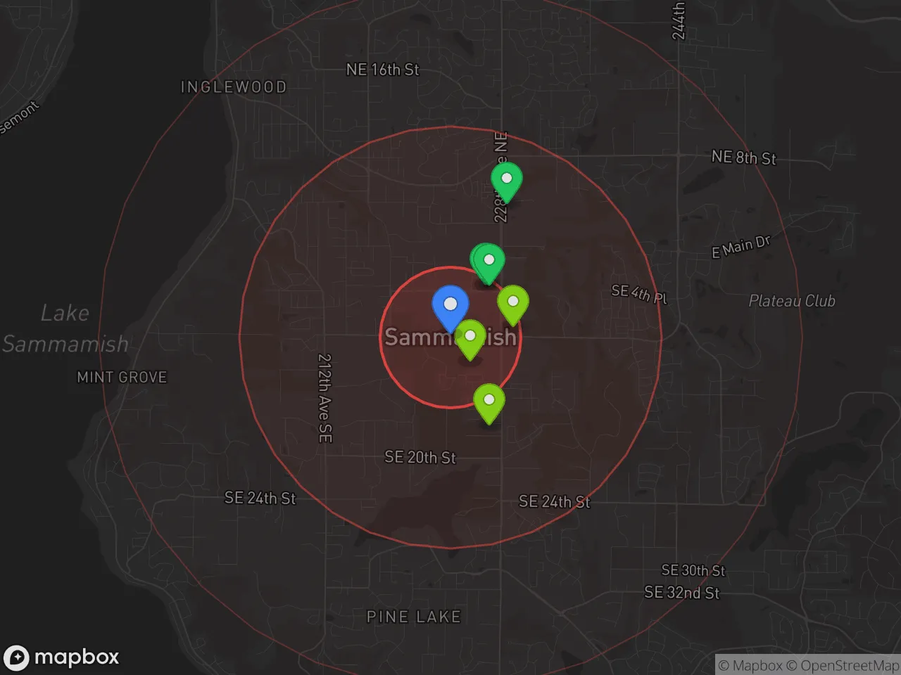Click the NE 8th St street label
The image size is (901, 675).
click(x=743, y=157)
